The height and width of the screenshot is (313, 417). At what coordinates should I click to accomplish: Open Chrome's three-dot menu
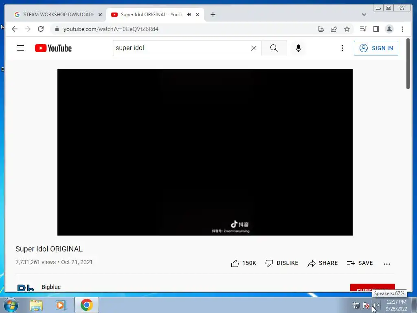click(402, 29)
